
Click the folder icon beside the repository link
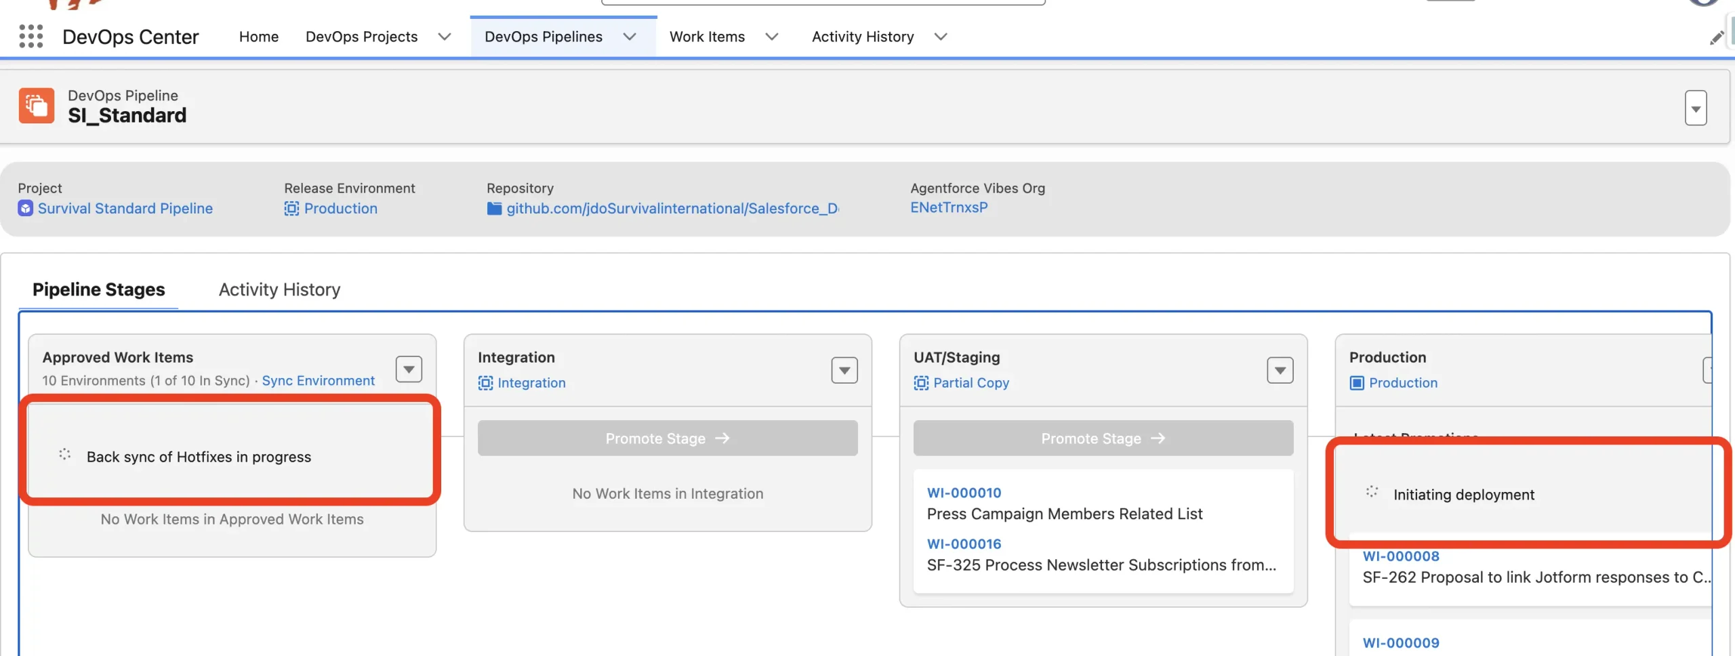495,208
